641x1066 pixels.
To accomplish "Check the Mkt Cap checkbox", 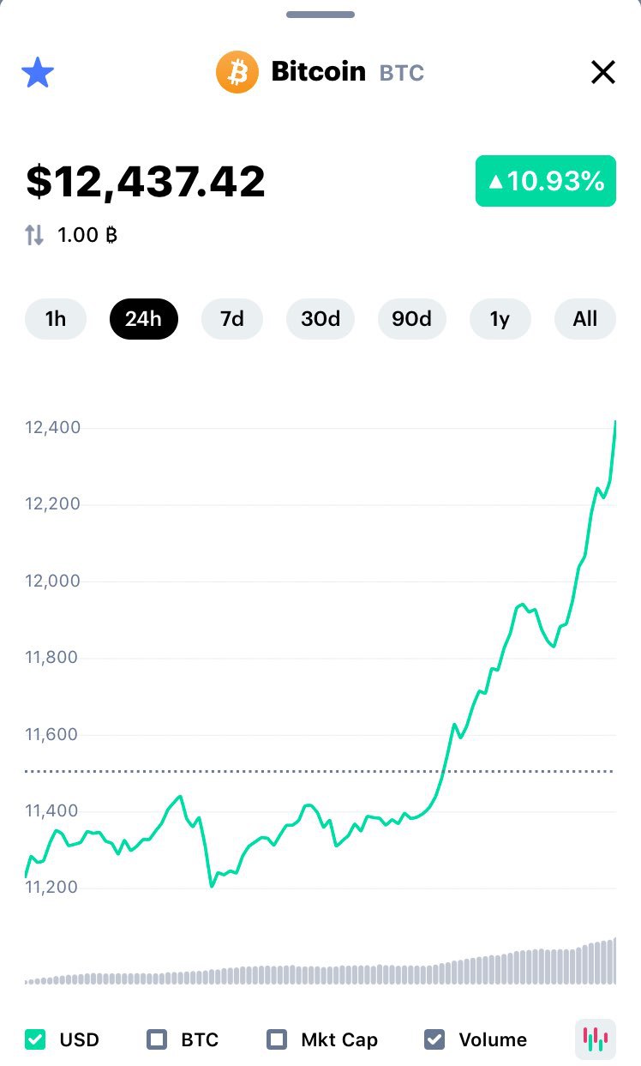I will click(x=277, y=1039).
